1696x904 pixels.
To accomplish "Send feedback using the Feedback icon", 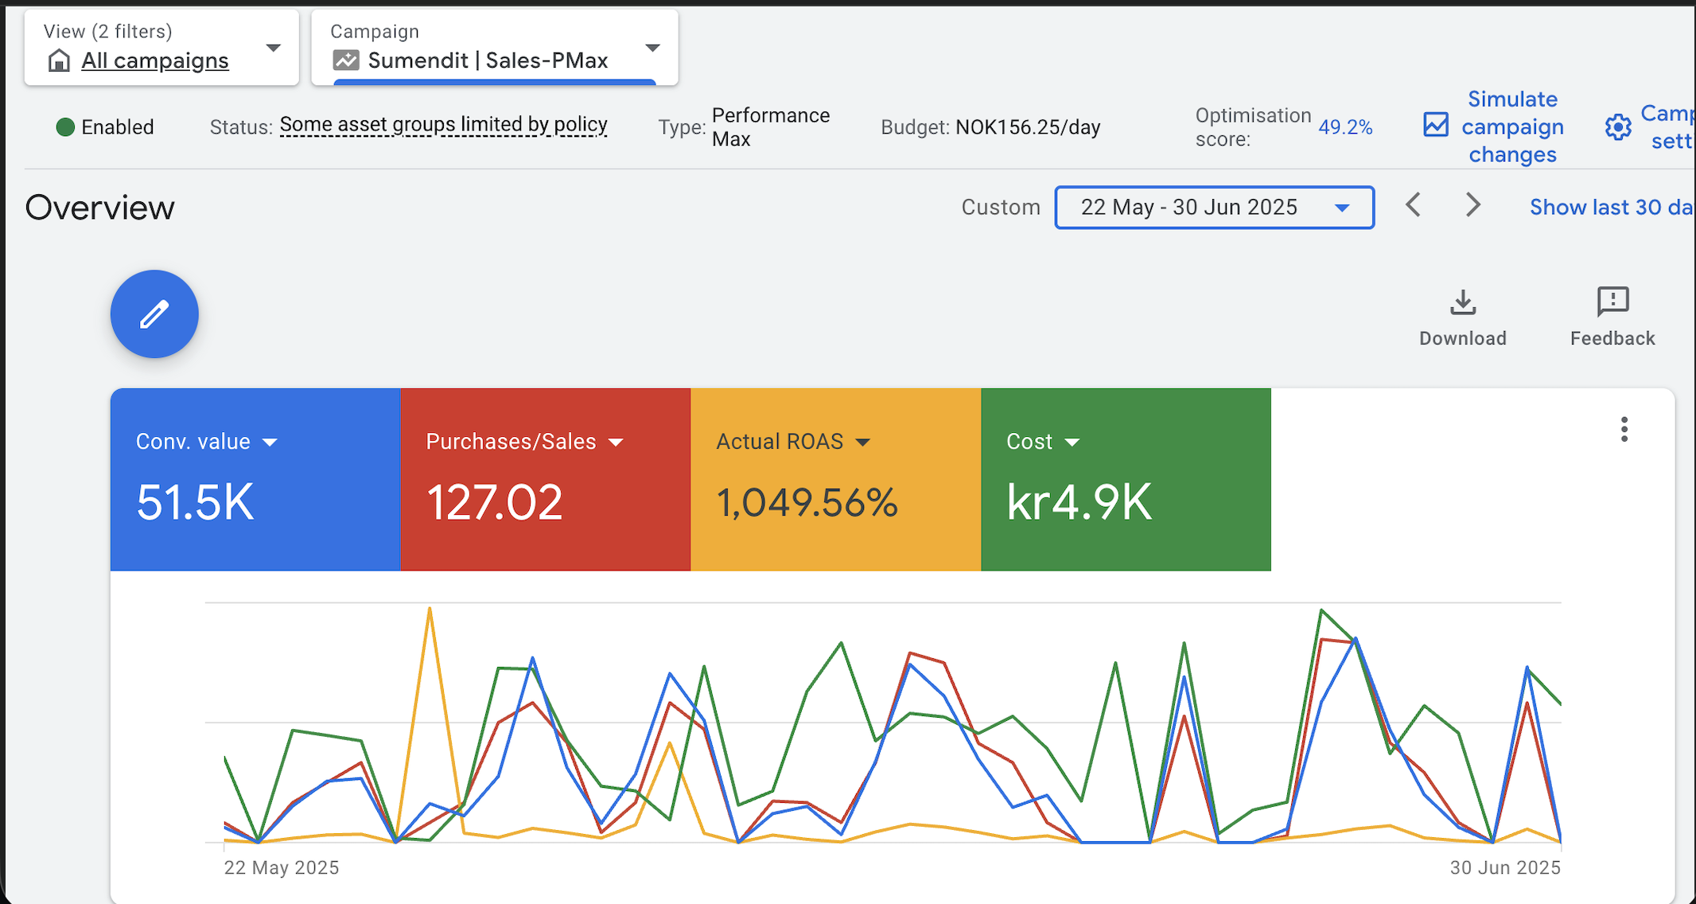I will [x=1612, y=314].
